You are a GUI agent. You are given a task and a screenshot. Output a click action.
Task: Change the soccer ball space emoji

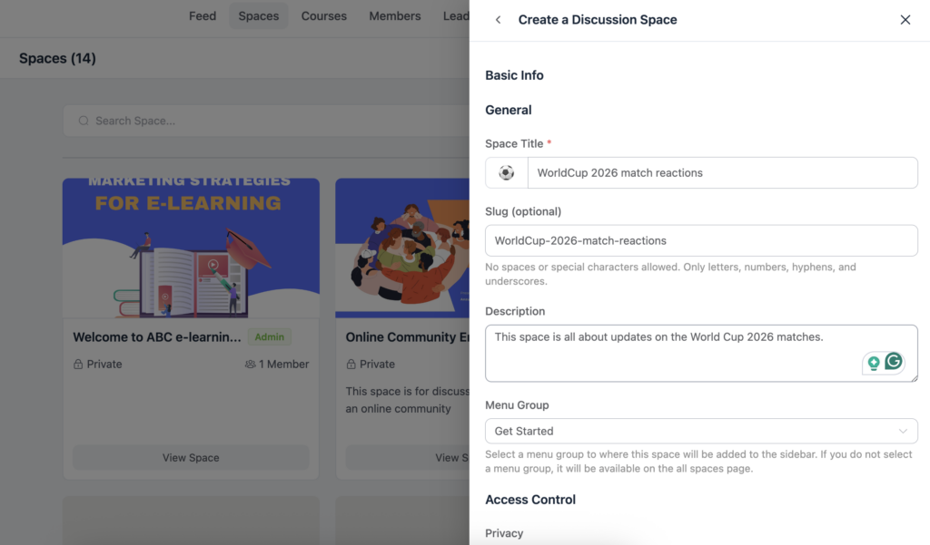tap(507, 173)
